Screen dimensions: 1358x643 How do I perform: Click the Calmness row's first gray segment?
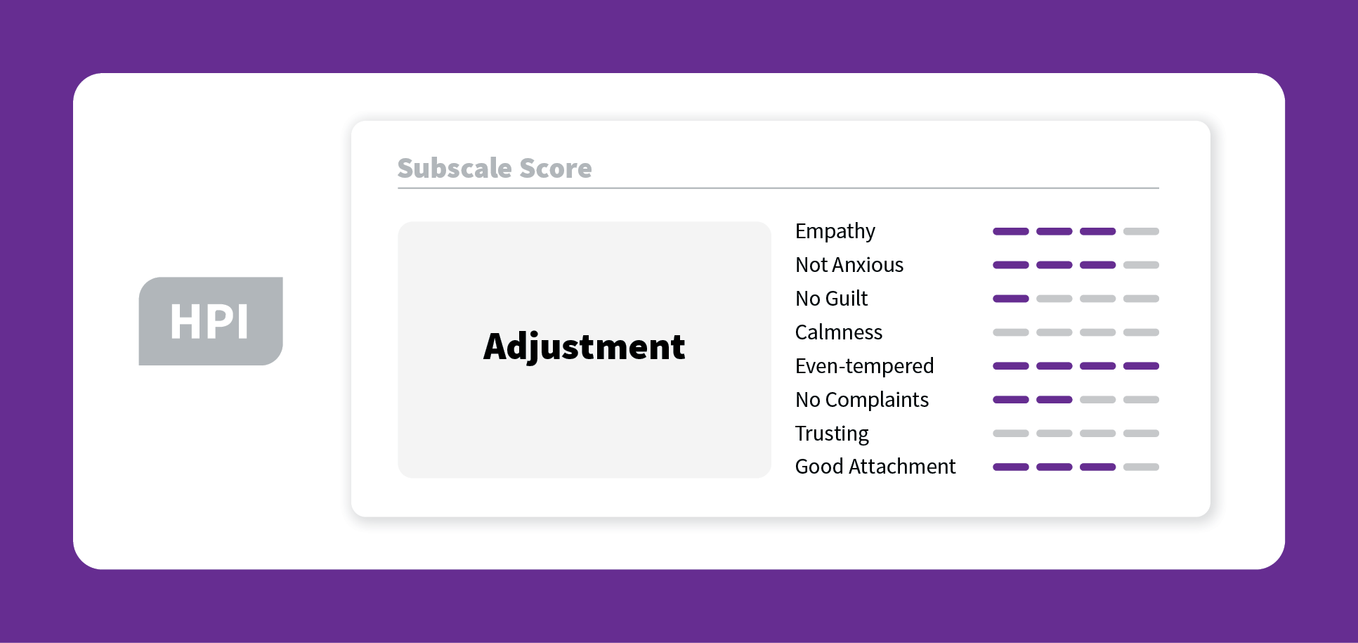[1011, 332]
